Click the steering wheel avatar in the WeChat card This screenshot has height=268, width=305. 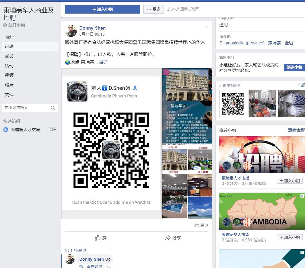(78, 92)
